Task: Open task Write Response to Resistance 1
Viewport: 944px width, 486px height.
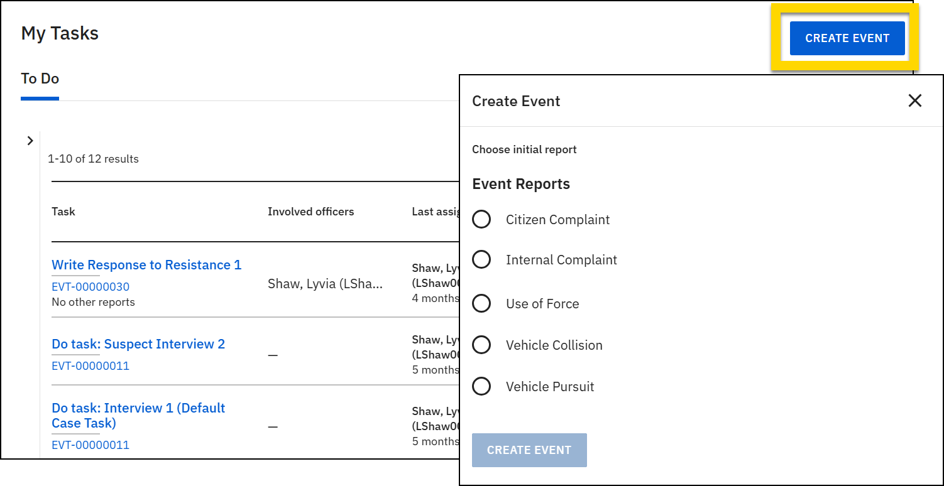Action: tap(146, 264)
